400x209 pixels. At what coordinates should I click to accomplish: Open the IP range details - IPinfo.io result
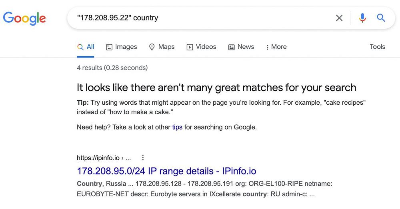click(166, 171)
